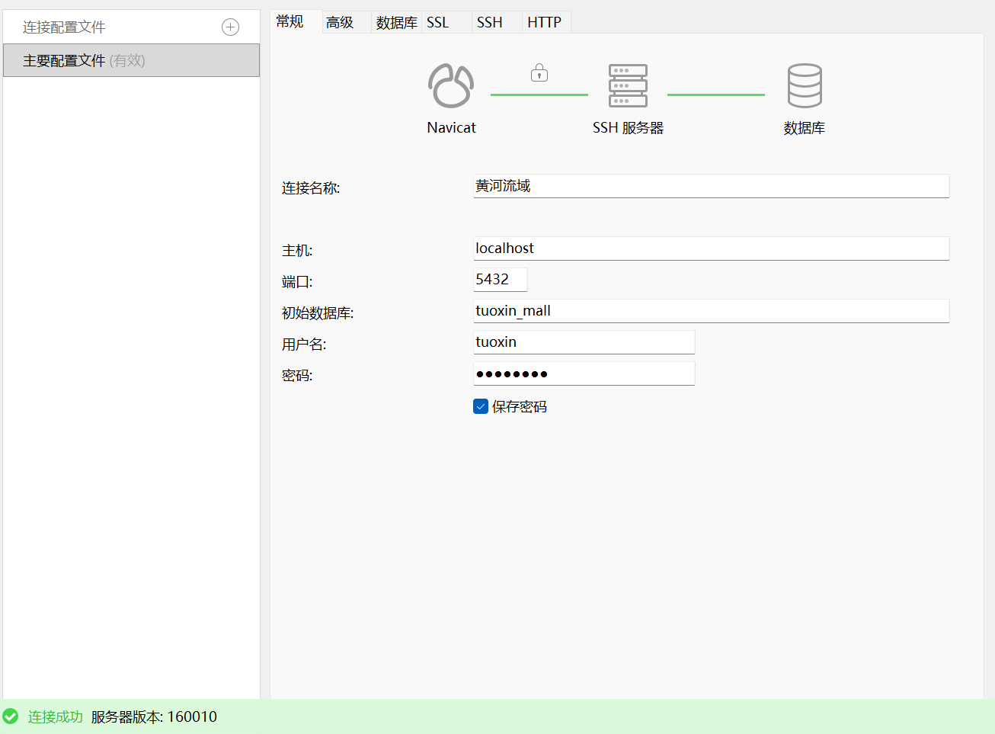Click the 服务器版本: 160010 status text
The image size is (995, 734).
coord(154,716)
